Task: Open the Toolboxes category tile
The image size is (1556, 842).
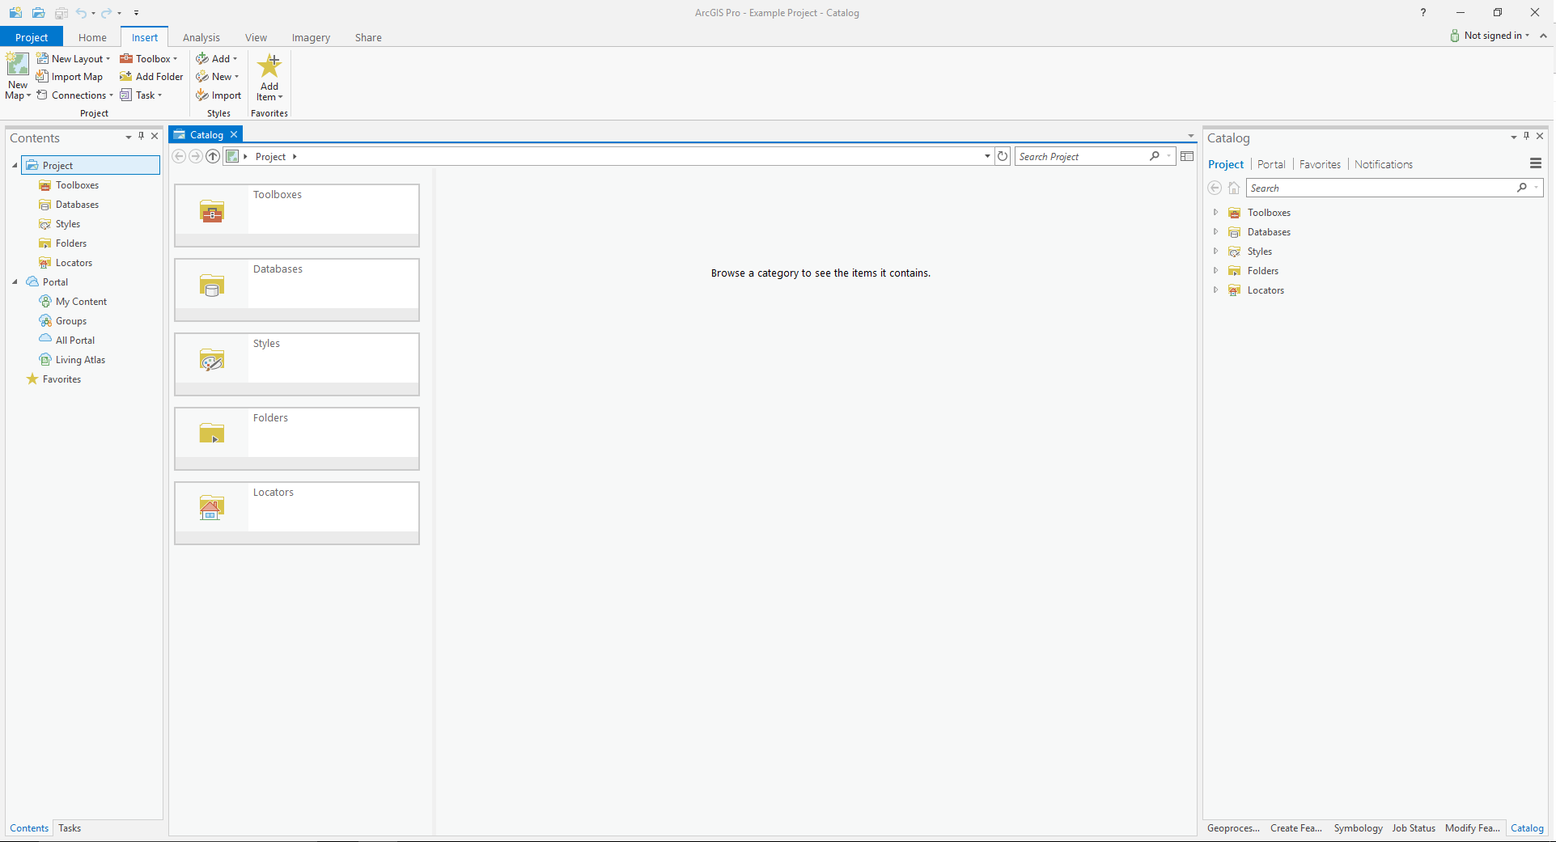Action: click(297, 215)
